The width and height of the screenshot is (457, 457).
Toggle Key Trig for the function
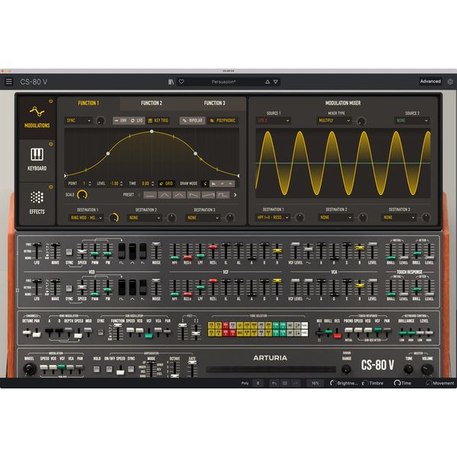coord(158,120)
